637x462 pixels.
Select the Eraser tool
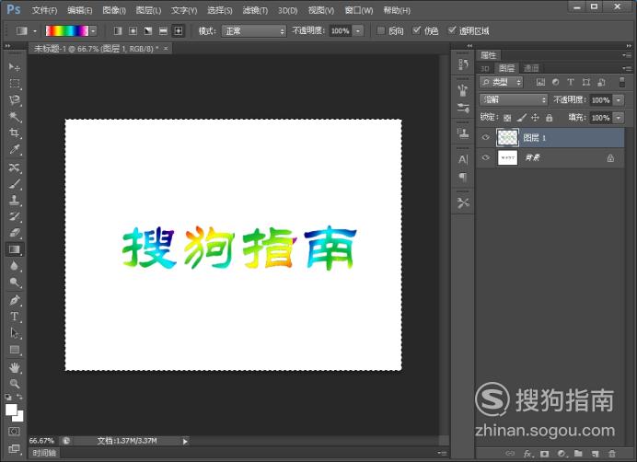pos(15,233)
